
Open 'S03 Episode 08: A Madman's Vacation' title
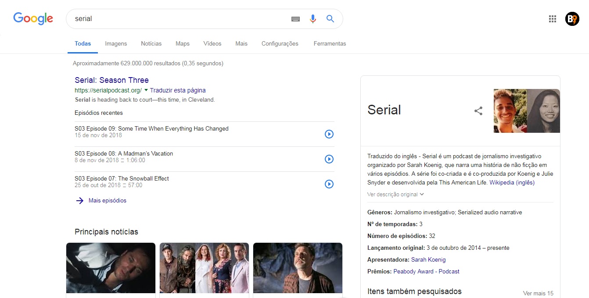124,153
